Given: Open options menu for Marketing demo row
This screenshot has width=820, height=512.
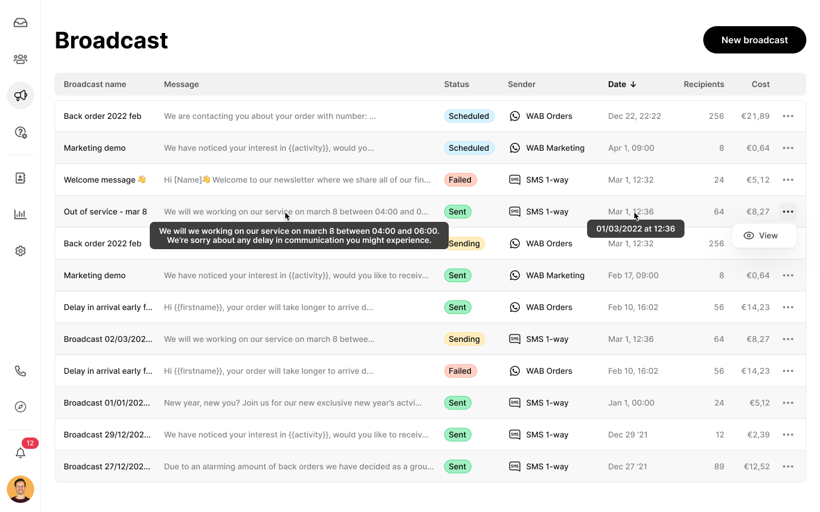Looking at the screenshot, I should (788, 147).
